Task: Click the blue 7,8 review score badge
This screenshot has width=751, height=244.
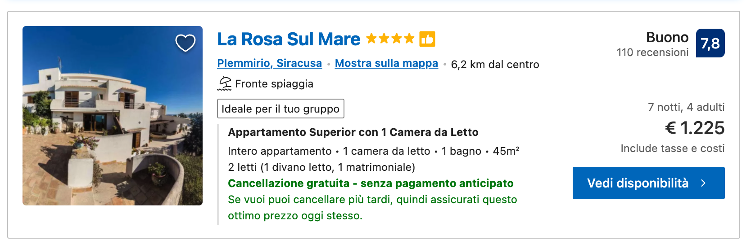Action: (x=710, y=43)
